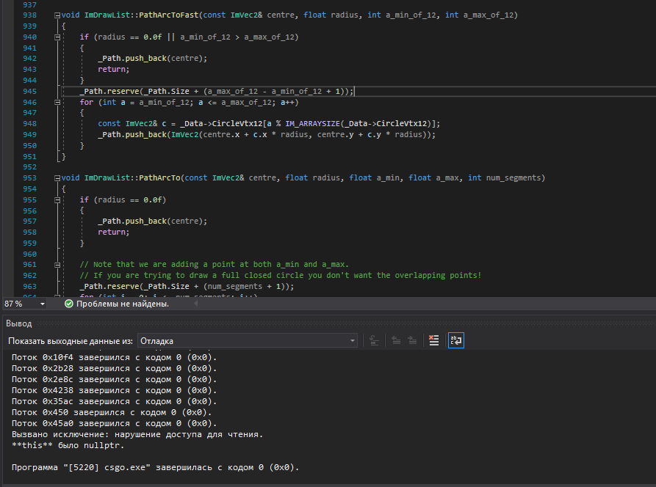This screenshot has width=656, height=487.
Task: Place cursor on a_min_of_12 > a_max_of_12 condition
Action: click(239, 37)
